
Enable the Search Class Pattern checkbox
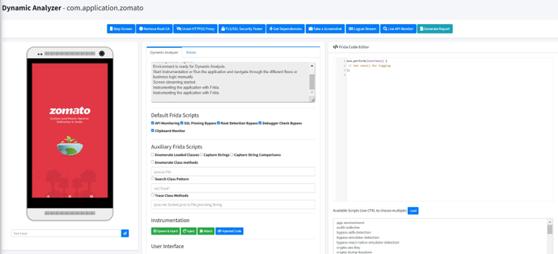pos(153,179)
